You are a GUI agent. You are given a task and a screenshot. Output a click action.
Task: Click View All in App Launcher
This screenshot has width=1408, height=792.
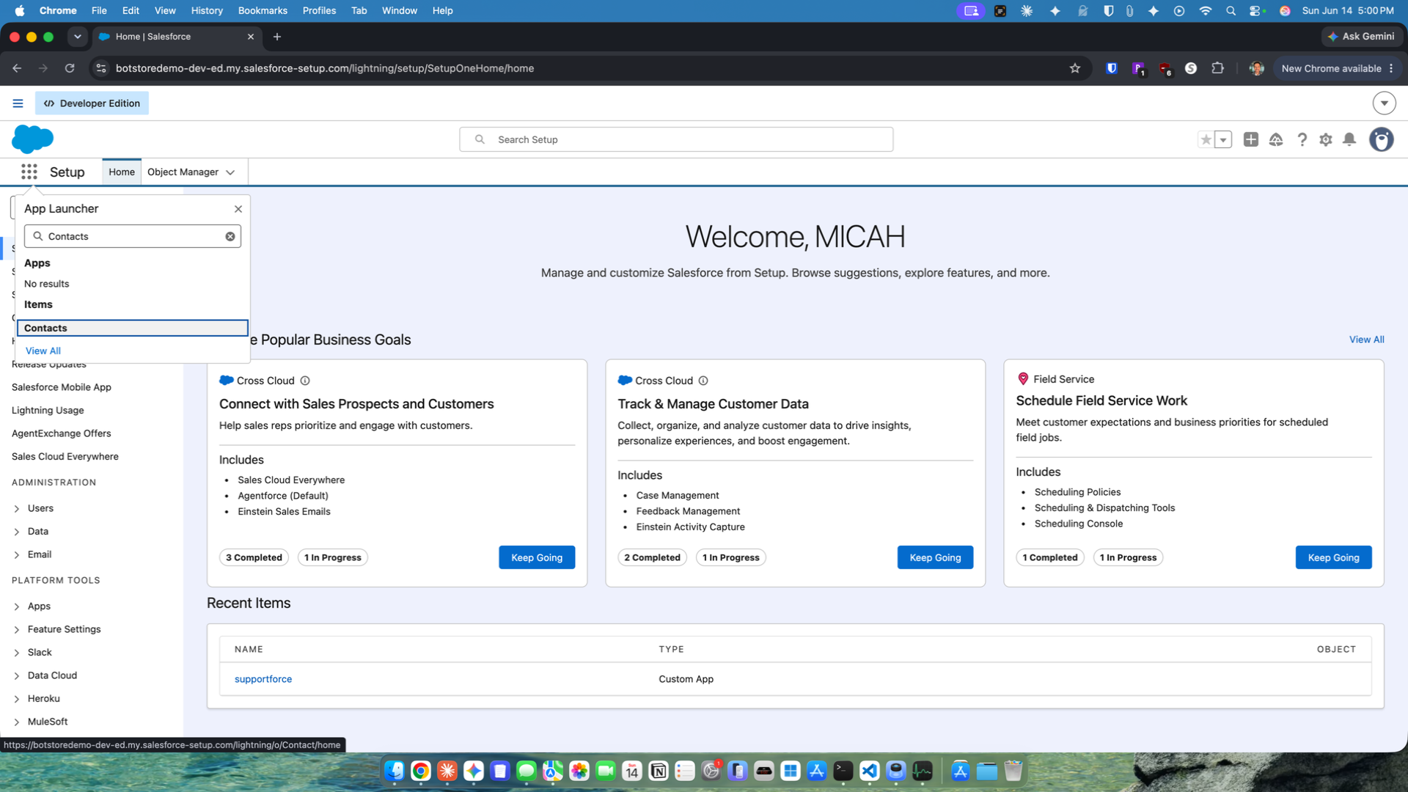43,351
